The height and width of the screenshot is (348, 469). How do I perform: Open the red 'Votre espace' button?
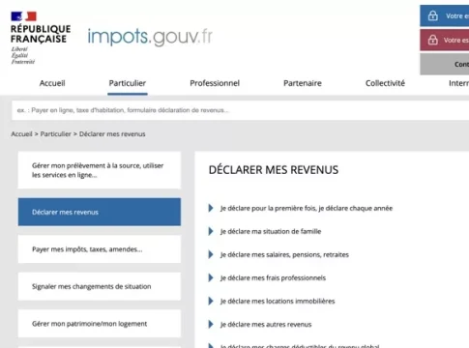click(445, 40)
